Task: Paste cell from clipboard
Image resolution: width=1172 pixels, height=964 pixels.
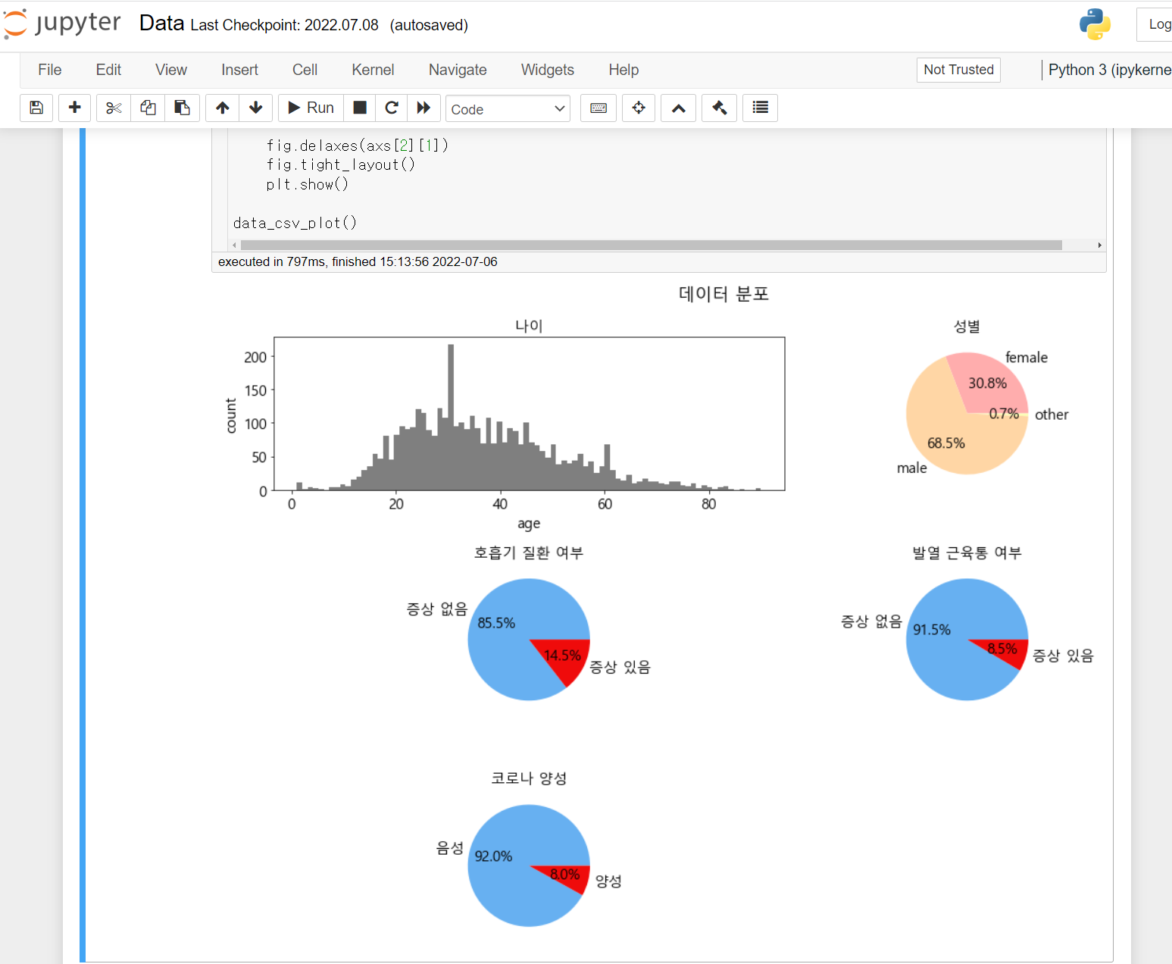Action: 182,108
